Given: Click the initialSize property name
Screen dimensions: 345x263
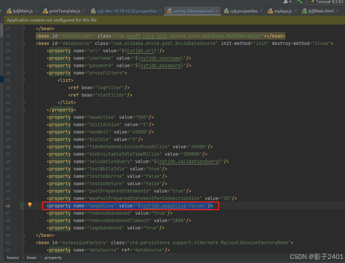Looking at the screenshot, I should 104,124.
